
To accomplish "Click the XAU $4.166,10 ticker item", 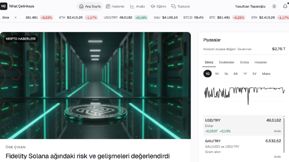I will click(x=166, y=18).
